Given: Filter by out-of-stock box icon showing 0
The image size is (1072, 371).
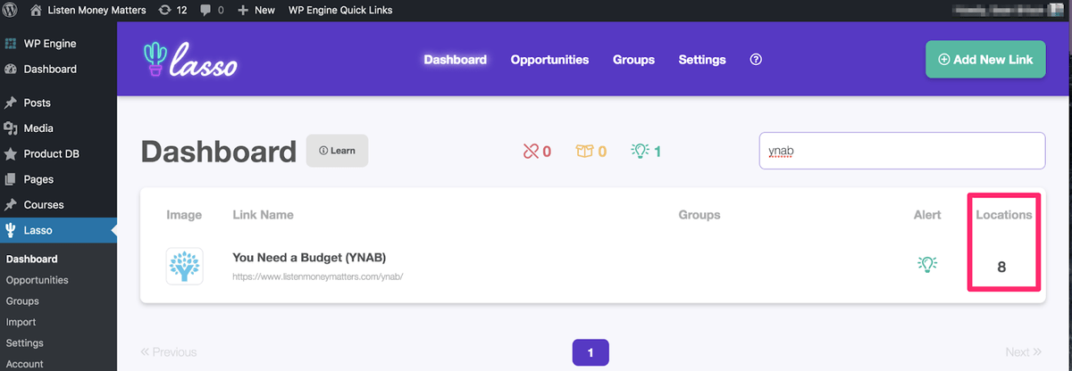Looking at the screenshot, I should coord(591,152).
